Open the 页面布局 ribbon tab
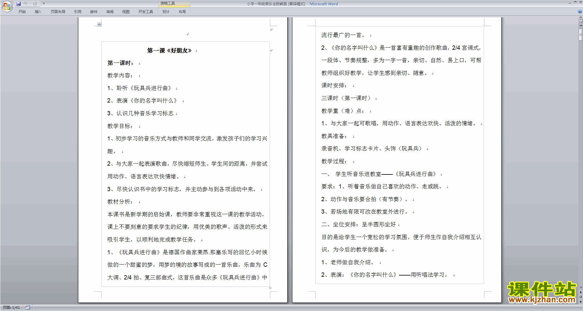 [x=58, y=12]
